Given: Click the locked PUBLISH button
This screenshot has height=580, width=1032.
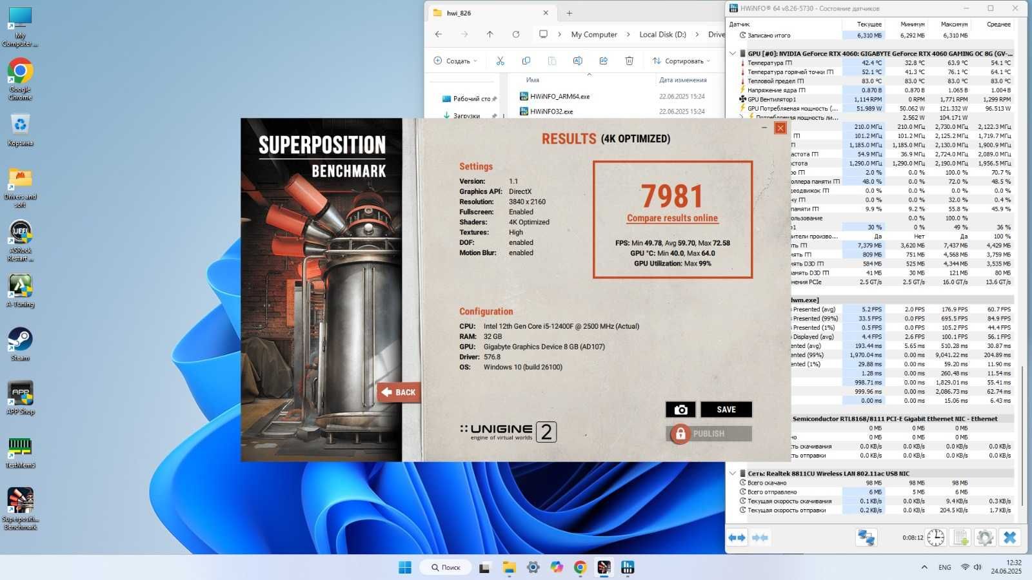Looking at the screenshot, I should click(709, 434).
